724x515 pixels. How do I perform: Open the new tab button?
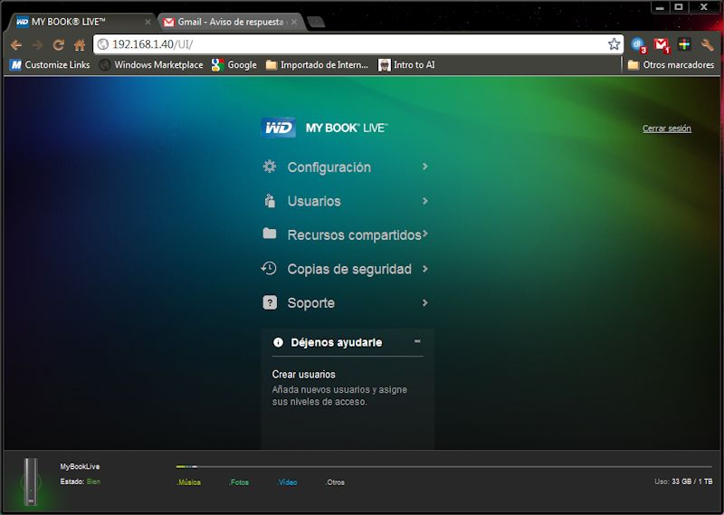click(x=316, y=22)
